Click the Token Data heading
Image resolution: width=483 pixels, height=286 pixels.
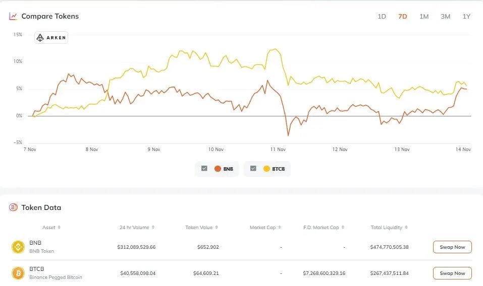point(41,207)
